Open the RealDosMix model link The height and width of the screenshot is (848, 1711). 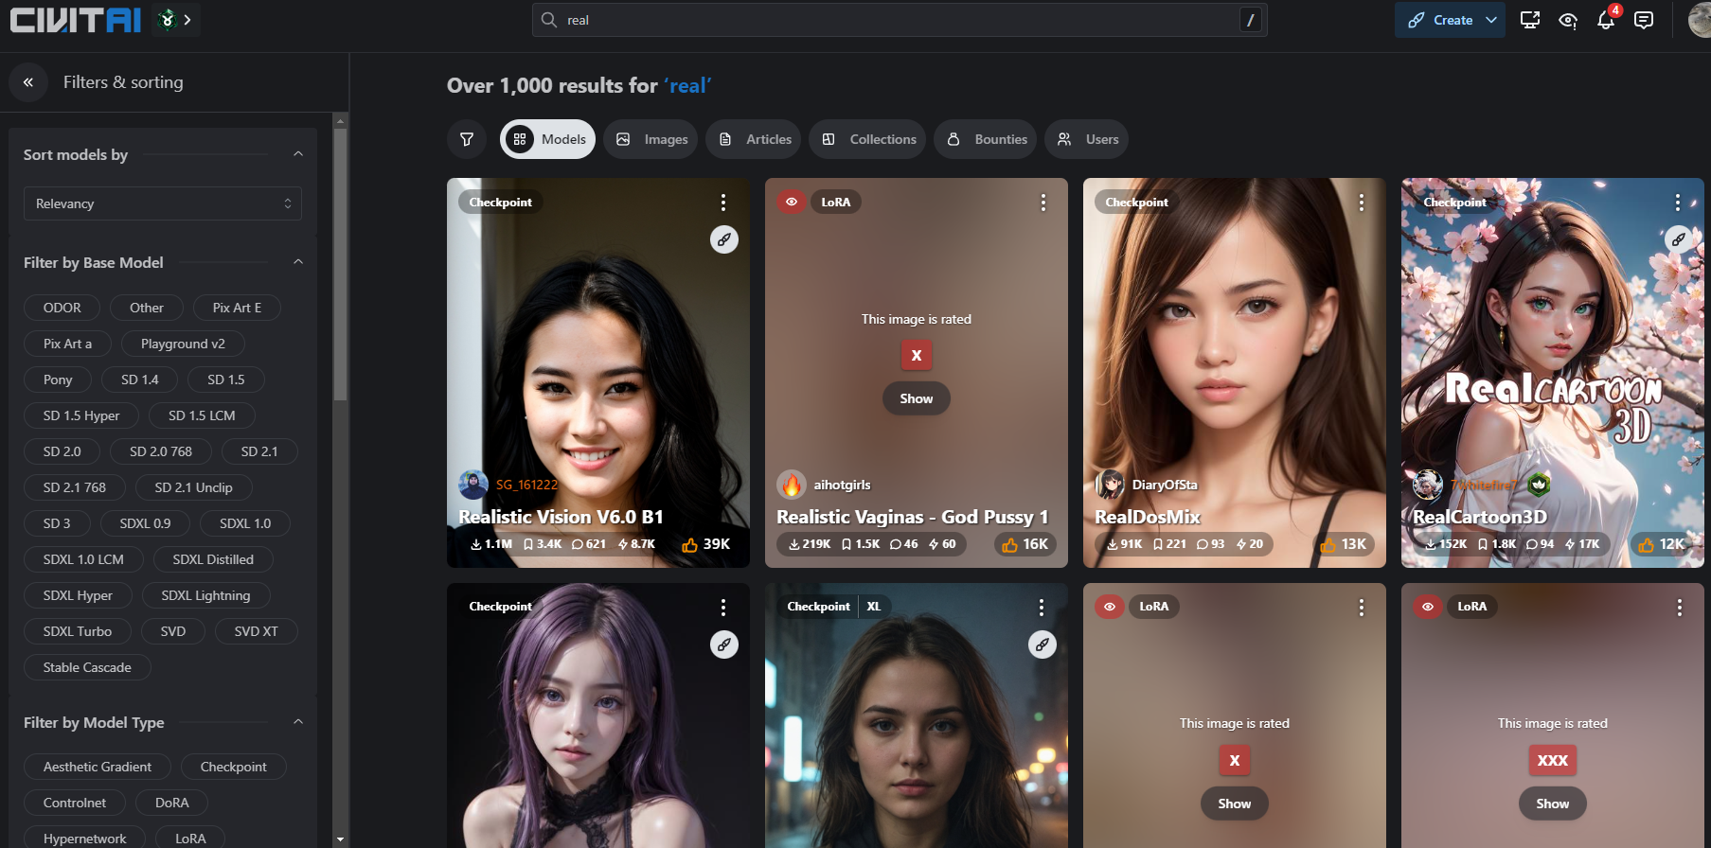pyautogui.click(x=1148, y=517)
